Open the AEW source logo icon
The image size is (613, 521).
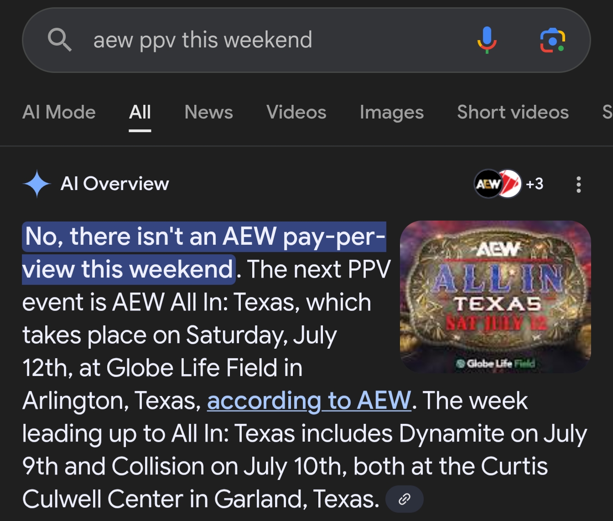tap(488, 184)
